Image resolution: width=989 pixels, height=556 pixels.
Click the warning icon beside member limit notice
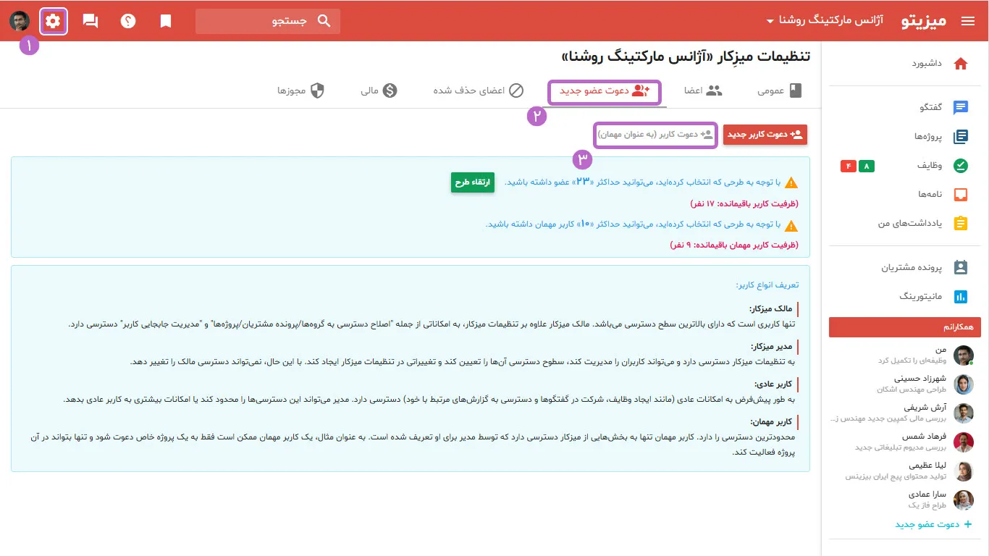(x=791, y=182)
